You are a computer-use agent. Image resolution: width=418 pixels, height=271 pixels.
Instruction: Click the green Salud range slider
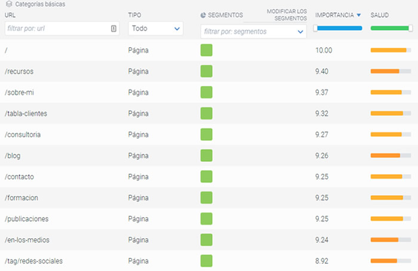(x=391, y=28)
